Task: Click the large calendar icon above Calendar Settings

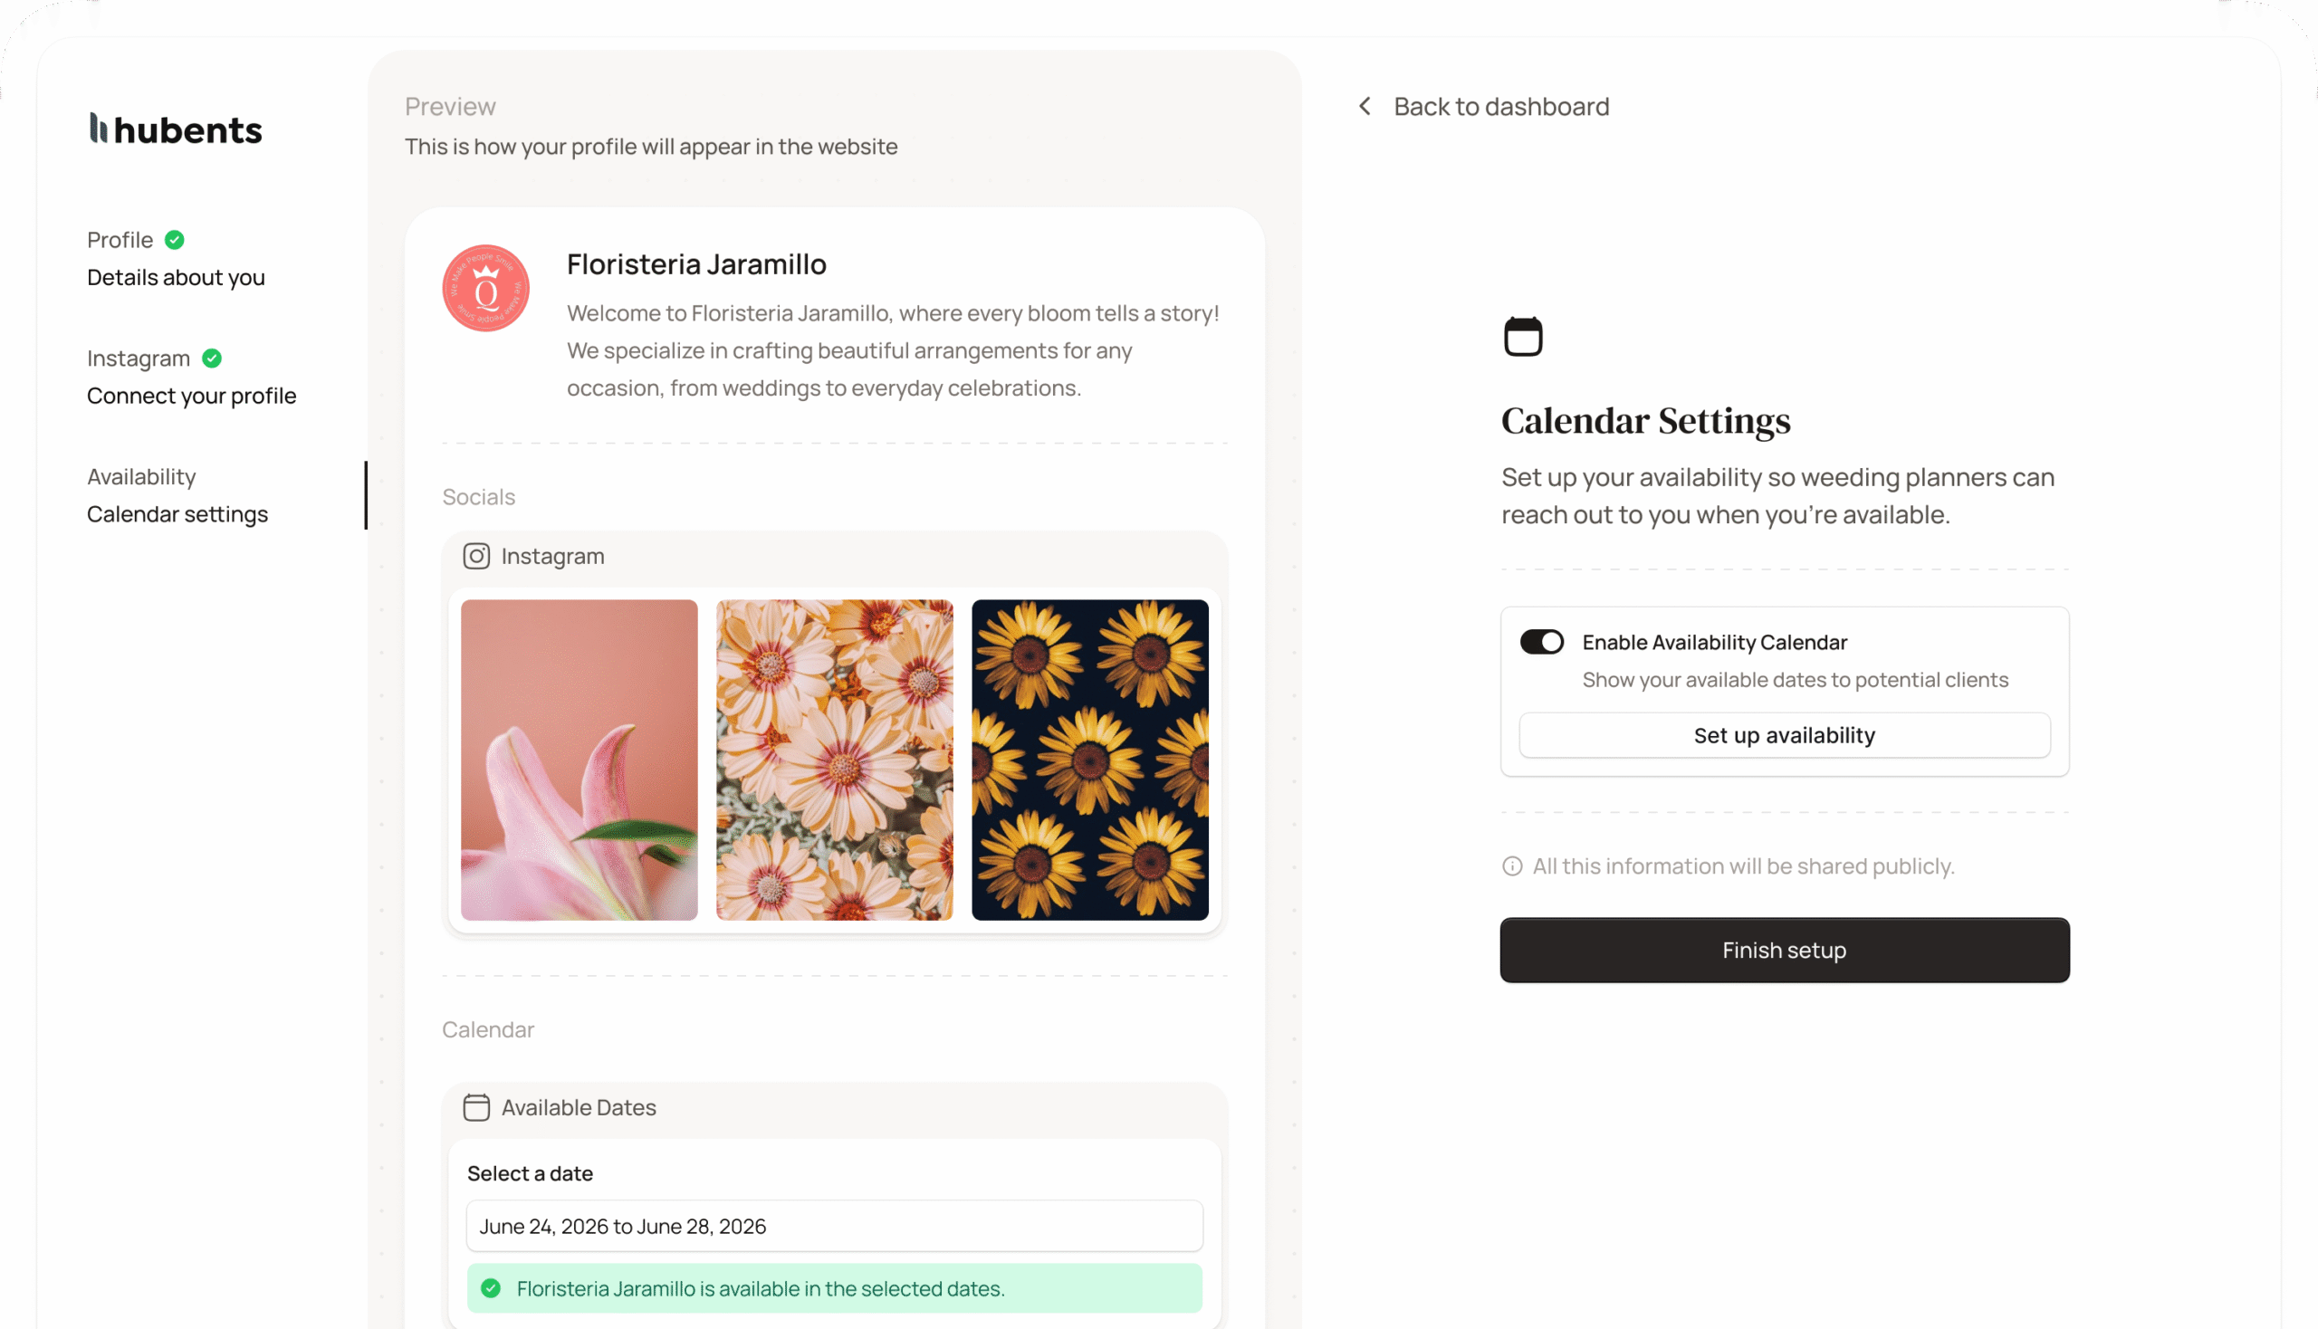Action: [x=1523, y=337]
